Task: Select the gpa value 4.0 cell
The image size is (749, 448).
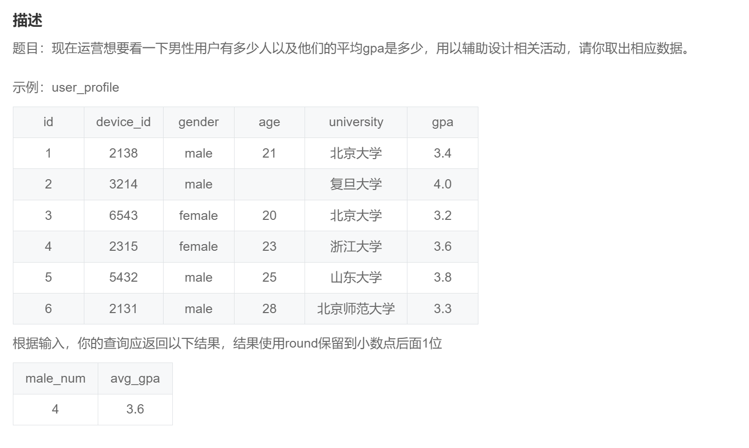Action: (x=442, y=184)
